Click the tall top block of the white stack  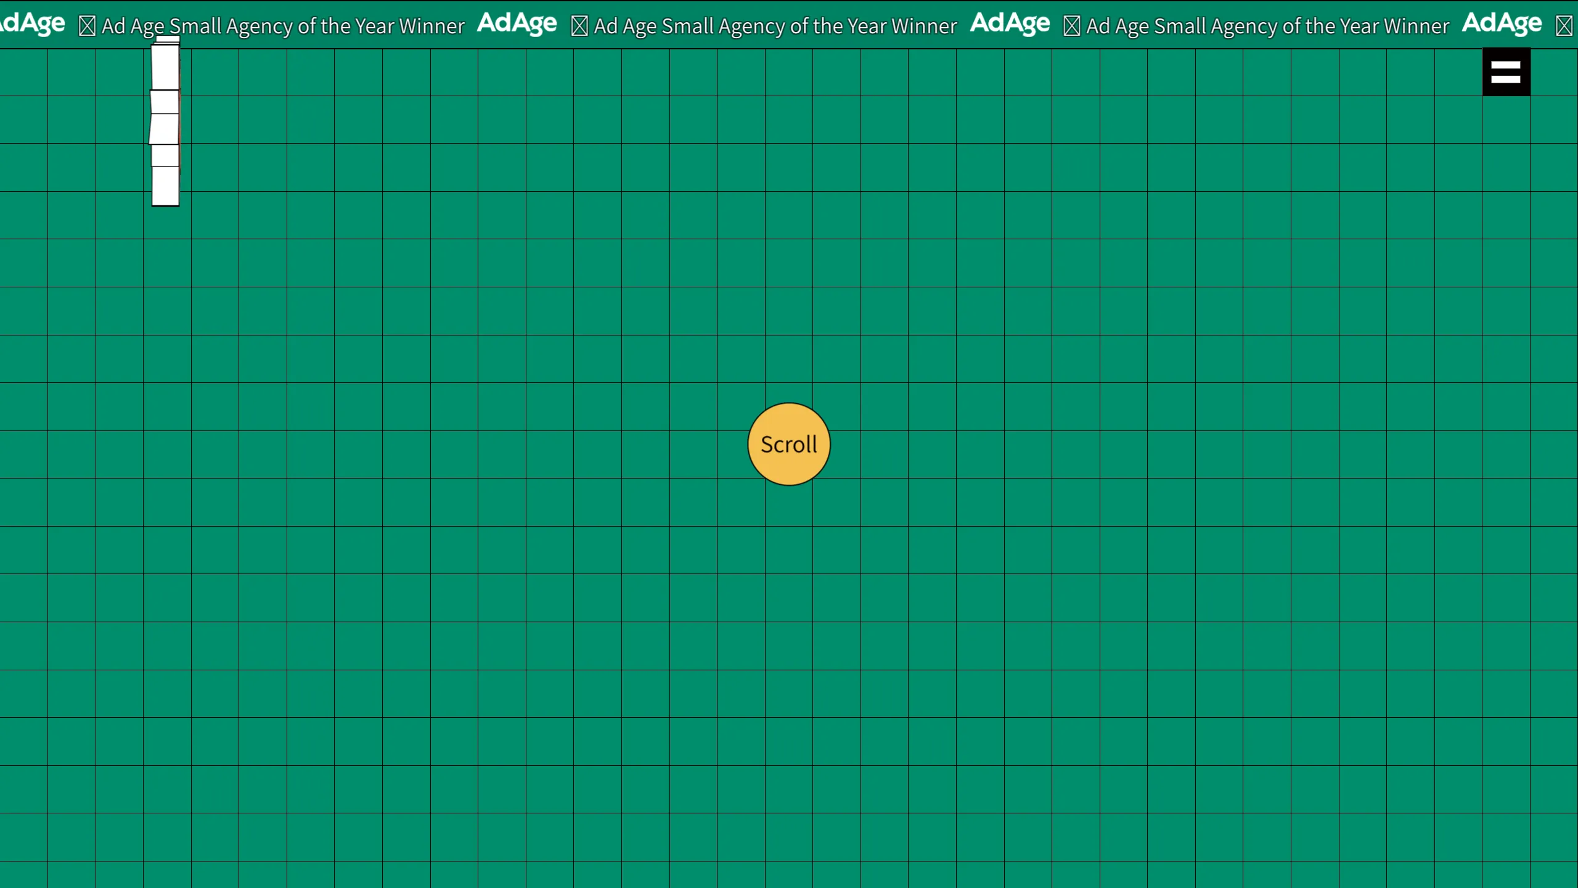165,67
